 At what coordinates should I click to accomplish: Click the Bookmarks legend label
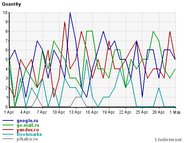click(29, 134)
